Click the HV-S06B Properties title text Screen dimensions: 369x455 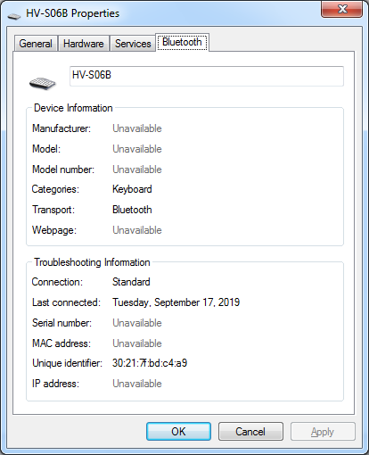[x=72, y=13]
